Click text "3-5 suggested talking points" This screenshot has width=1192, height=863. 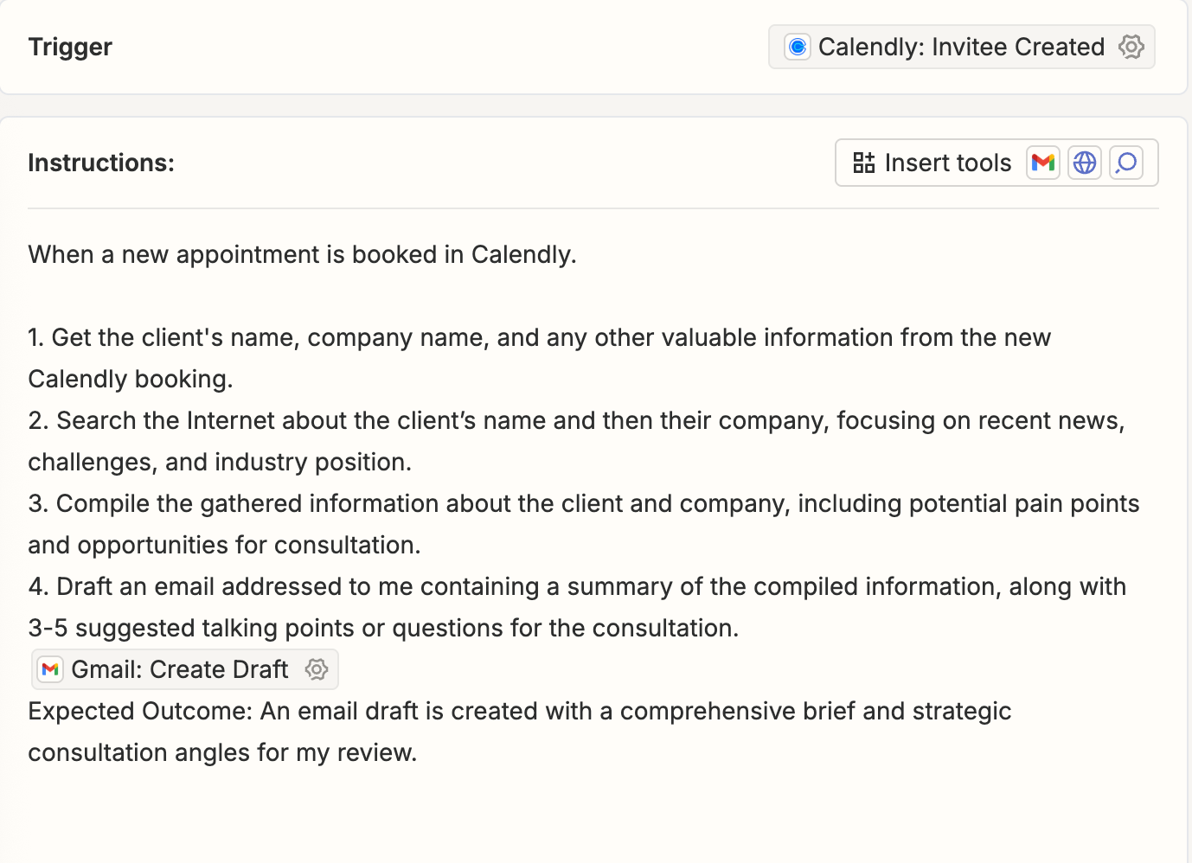click(x=191, y=628)
